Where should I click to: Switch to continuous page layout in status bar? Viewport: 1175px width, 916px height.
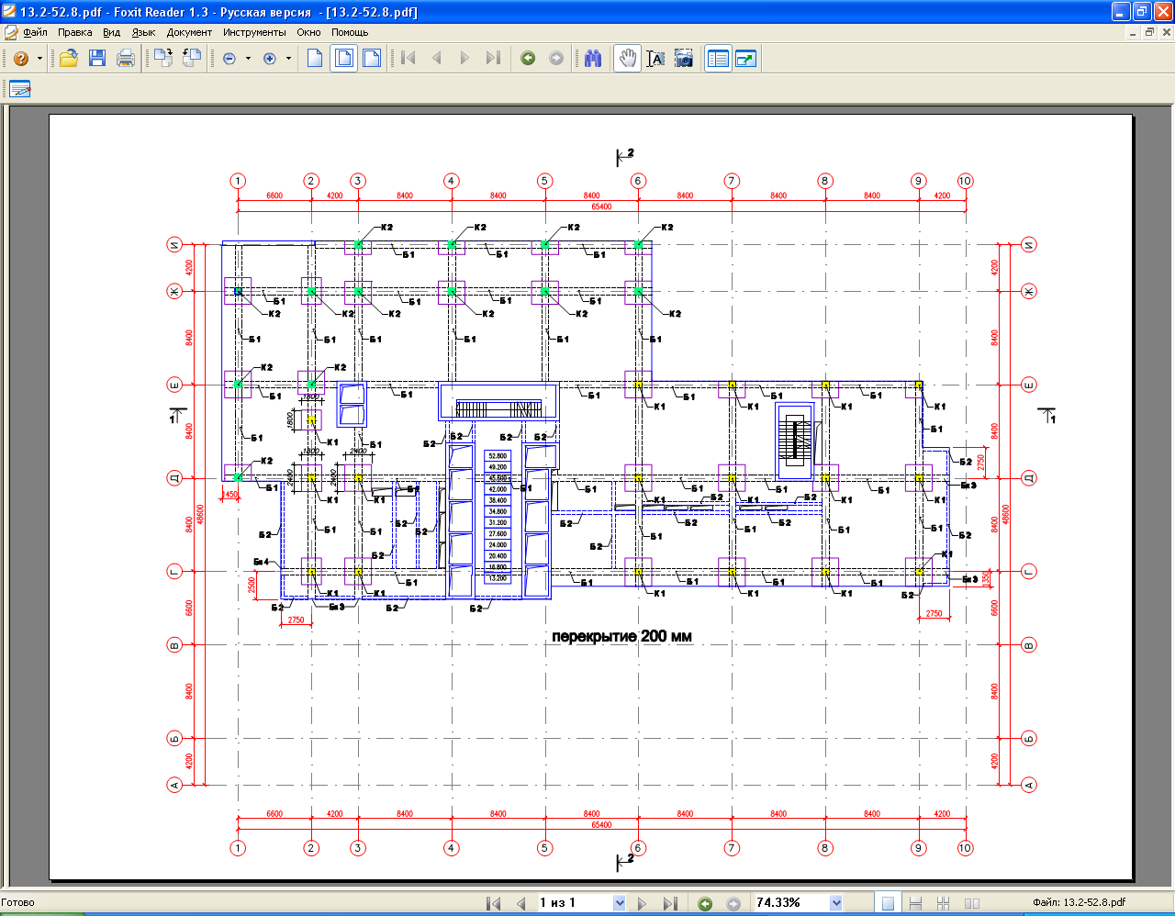915,903
